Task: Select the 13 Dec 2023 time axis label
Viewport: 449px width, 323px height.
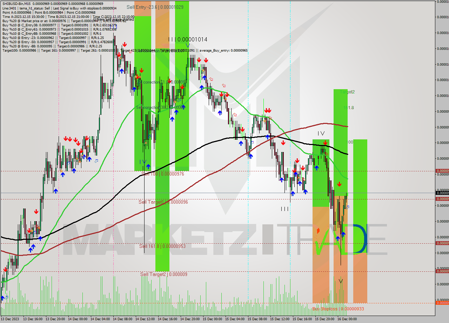Action: (10, 319)
